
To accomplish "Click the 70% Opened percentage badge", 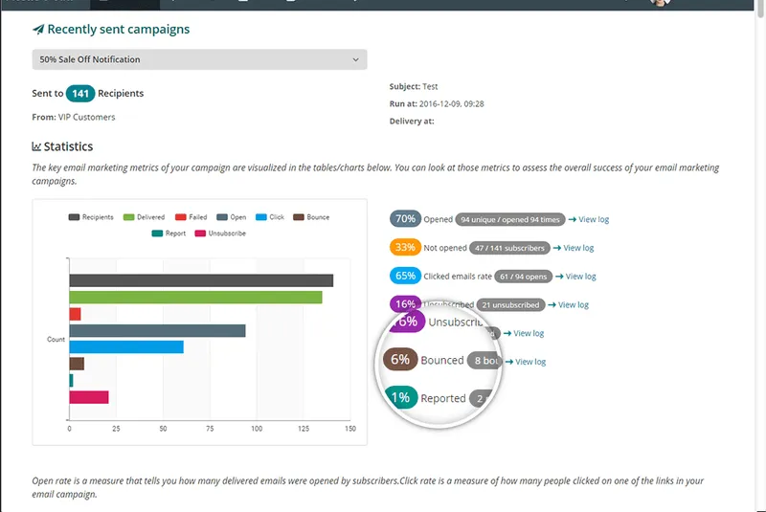I will point(405,218).
